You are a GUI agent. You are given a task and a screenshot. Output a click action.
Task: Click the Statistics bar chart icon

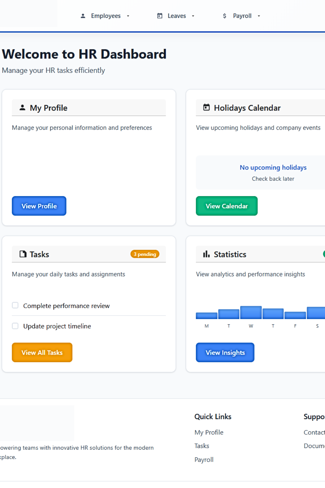(x=206, y=254)
